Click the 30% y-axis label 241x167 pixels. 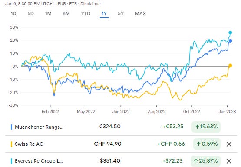[14, 27]
